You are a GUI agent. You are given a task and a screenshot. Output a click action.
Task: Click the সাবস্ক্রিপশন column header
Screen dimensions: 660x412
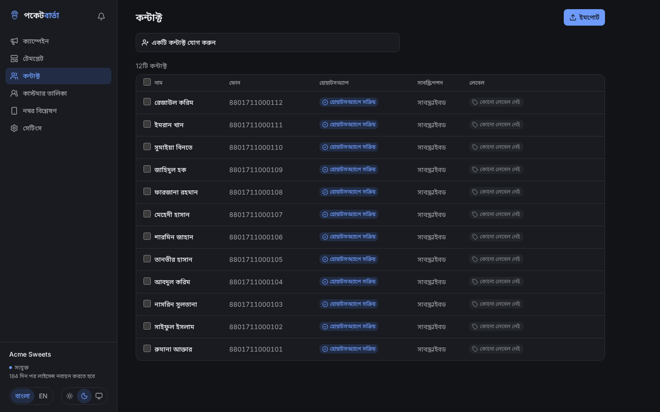point(430,83)
